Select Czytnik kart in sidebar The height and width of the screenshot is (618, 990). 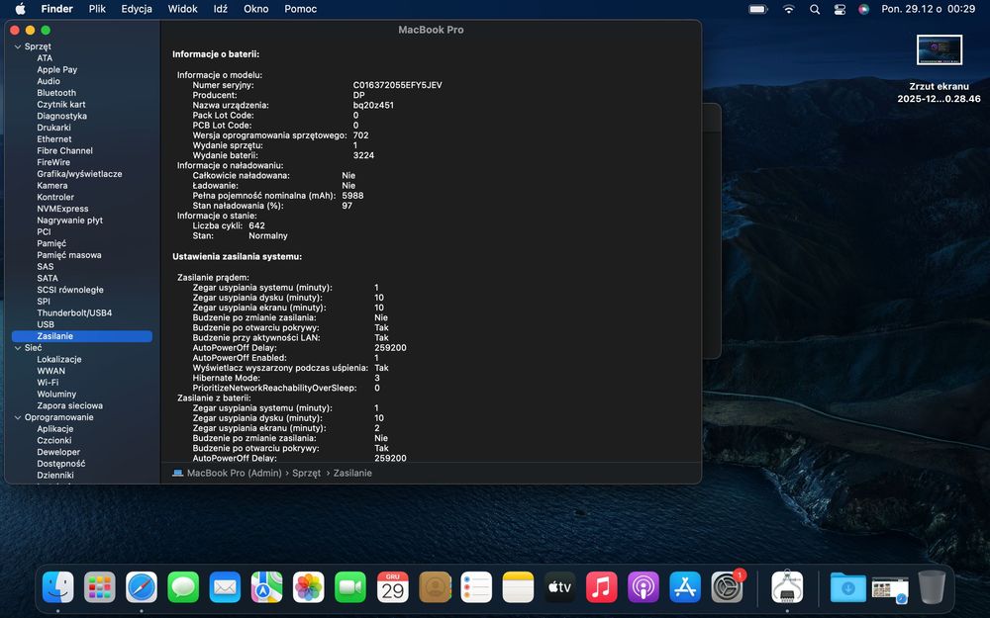tap(61, 105)
